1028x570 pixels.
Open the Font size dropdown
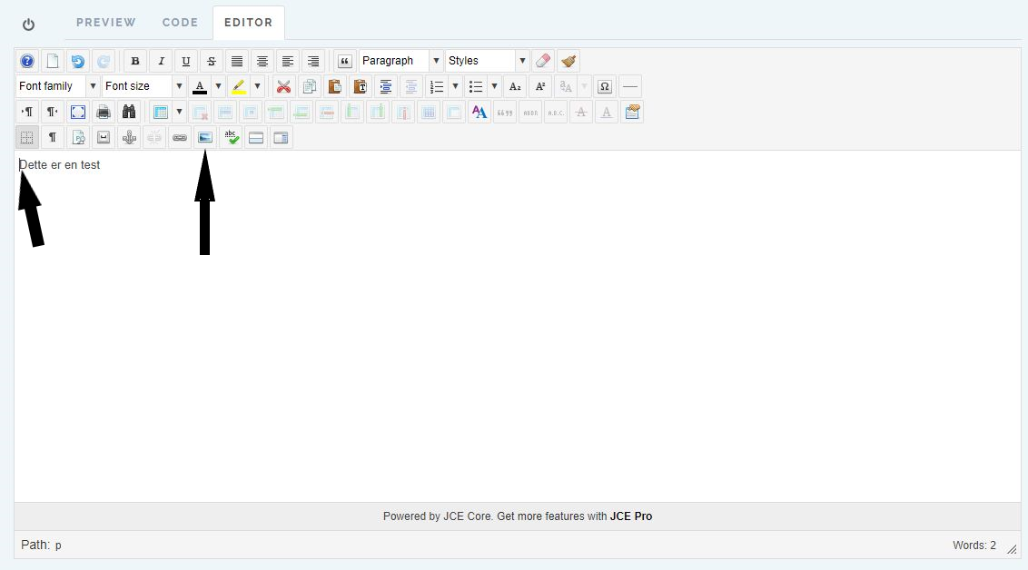pos(144,86)
